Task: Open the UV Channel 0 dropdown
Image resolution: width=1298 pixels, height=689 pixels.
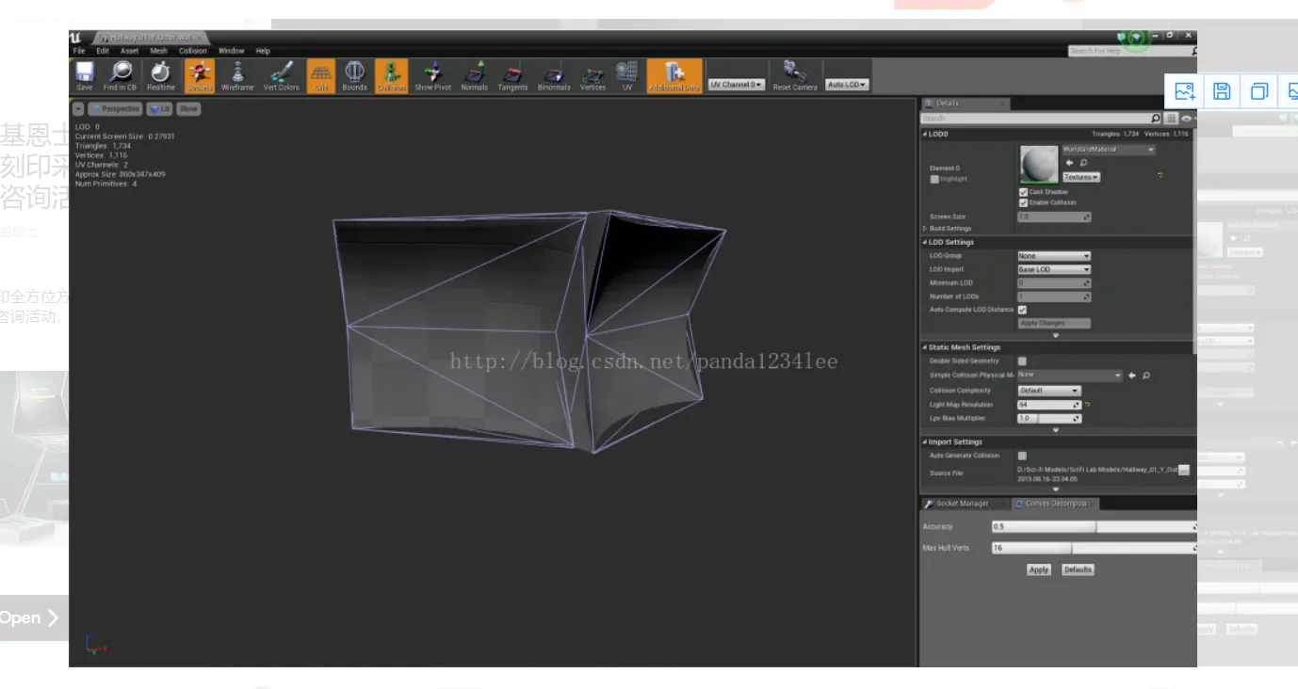Action: point(737,84)
